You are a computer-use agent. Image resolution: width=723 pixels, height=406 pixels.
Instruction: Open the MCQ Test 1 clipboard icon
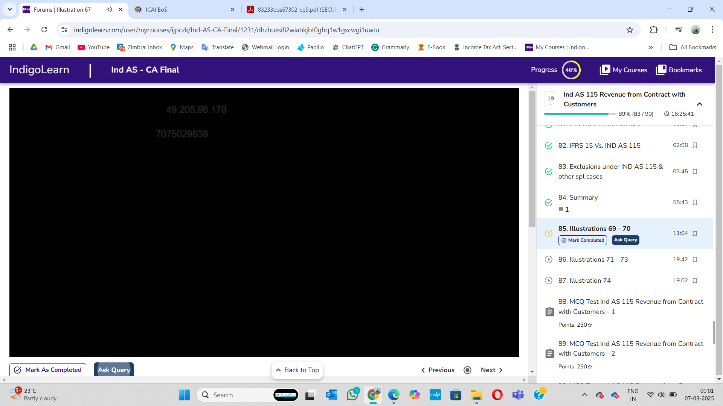(x=549, y=312)
